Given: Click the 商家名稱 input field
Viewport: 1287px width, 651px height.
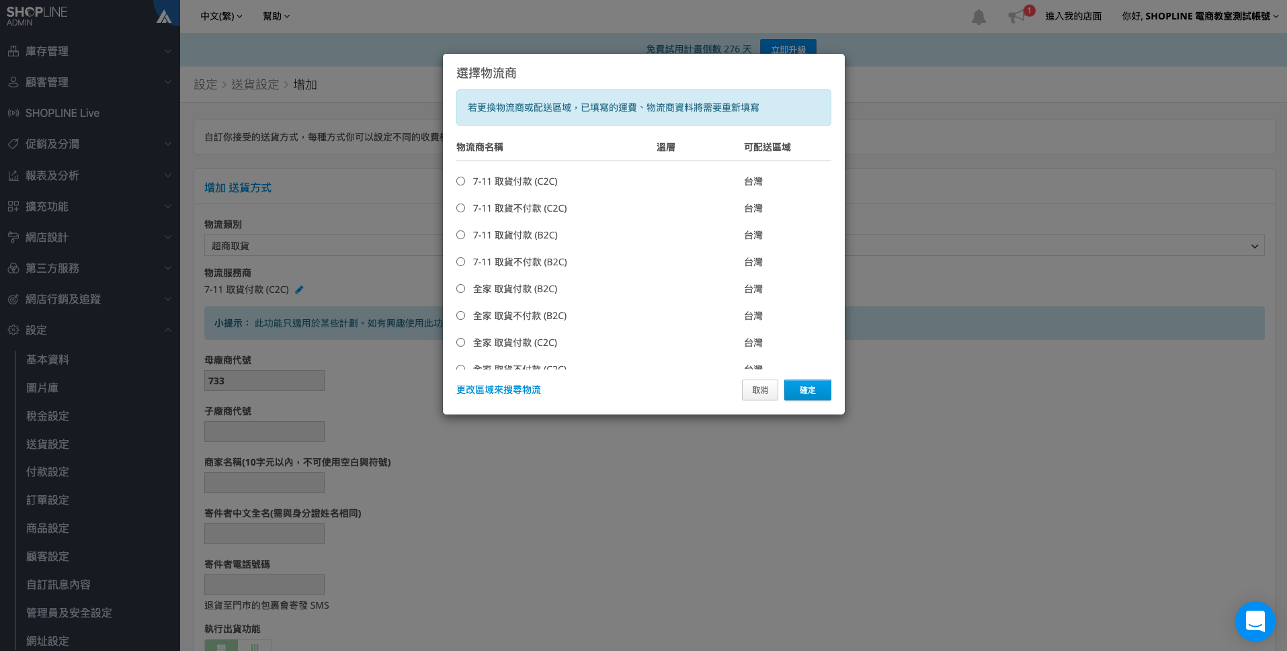Looking at the screenshot, I should coord(264,483).
